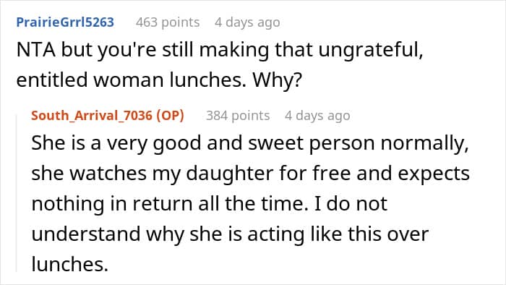The height and width of the screenshot is (285, 506).
Task: Click the final word 'lunches.' in the reply
Action: click(x=69, y=264)
